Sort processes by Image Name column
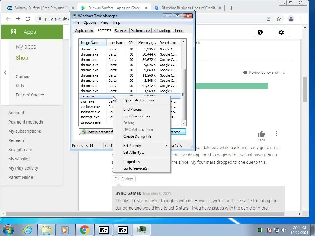The height and width of the screenshot is (236, 315). [93, 43]
